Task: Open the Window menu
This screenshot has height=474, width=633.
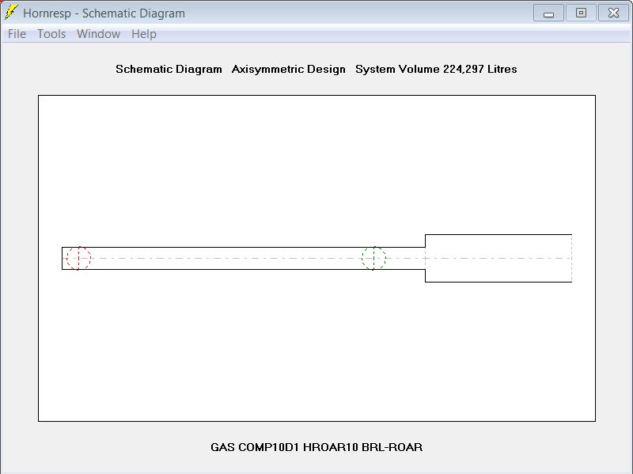Action: 98,34
